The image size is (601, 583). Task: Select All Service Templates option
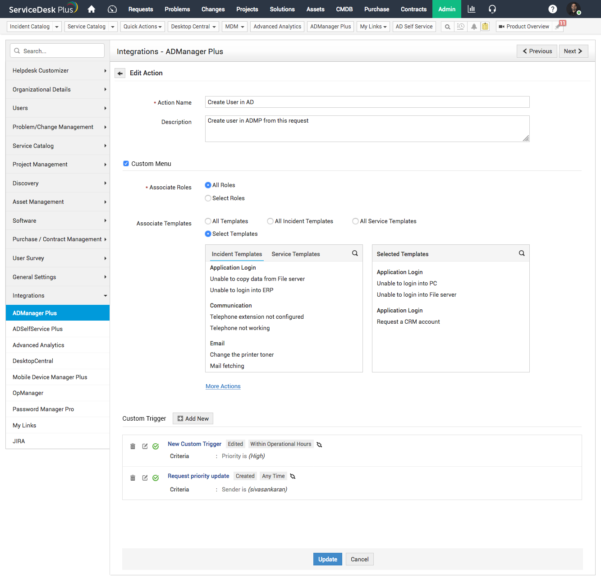[x=355, y=221]
